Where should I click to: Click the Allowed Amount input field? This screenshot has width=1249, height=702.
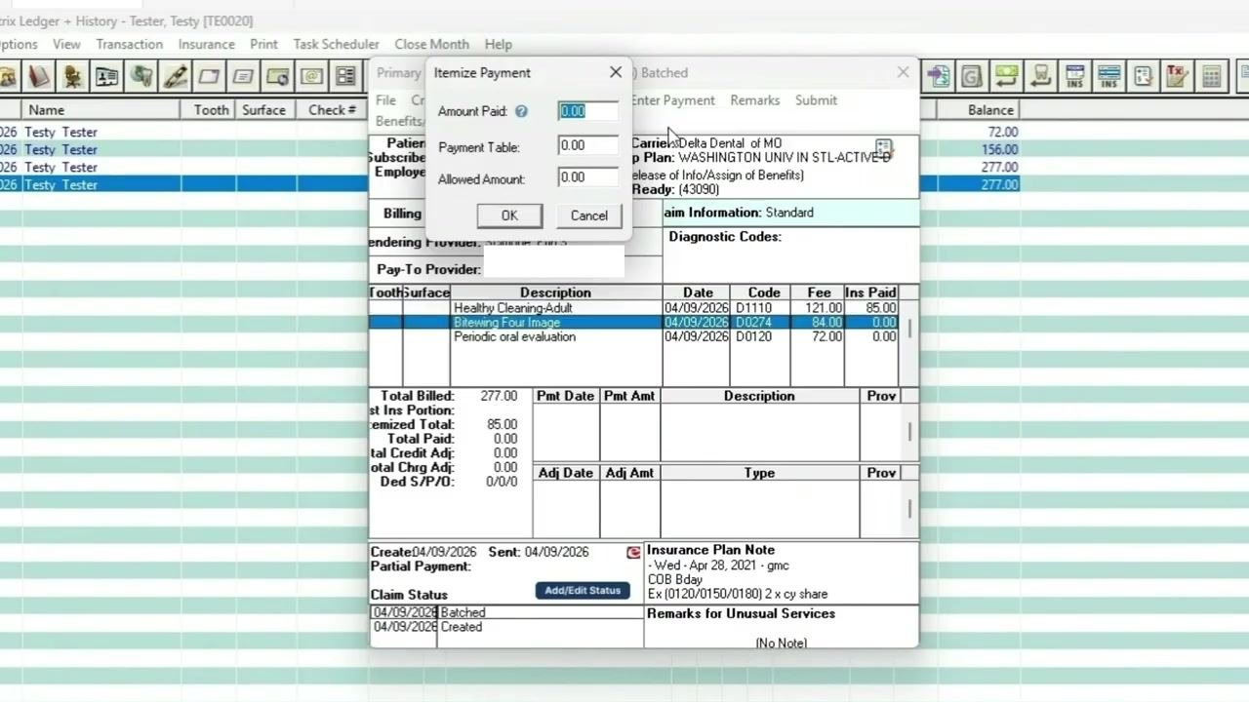(x=588, y=177)
